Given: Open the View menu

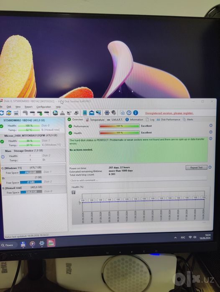Looking at the screenshot, I should point(18,107).
